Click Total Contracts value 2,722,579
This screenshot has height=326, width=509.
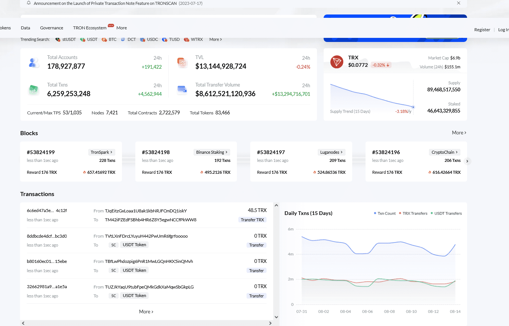pos(169,113)
